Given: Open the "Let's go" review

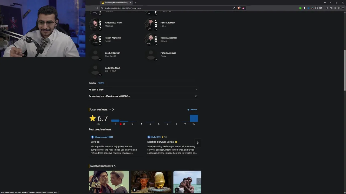Looking at the screenshot, I should (95, 142).
